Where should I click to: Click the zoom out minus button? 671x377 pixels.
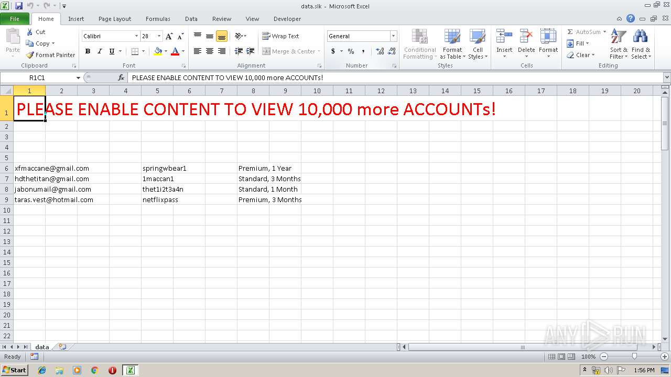[604, 357]
